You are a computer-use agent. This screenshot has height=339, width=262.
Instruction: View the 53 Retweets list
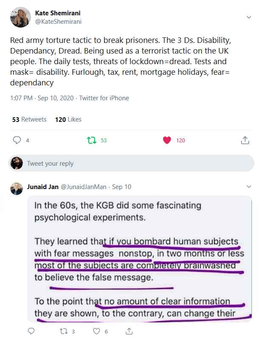[x=29, y=119]
